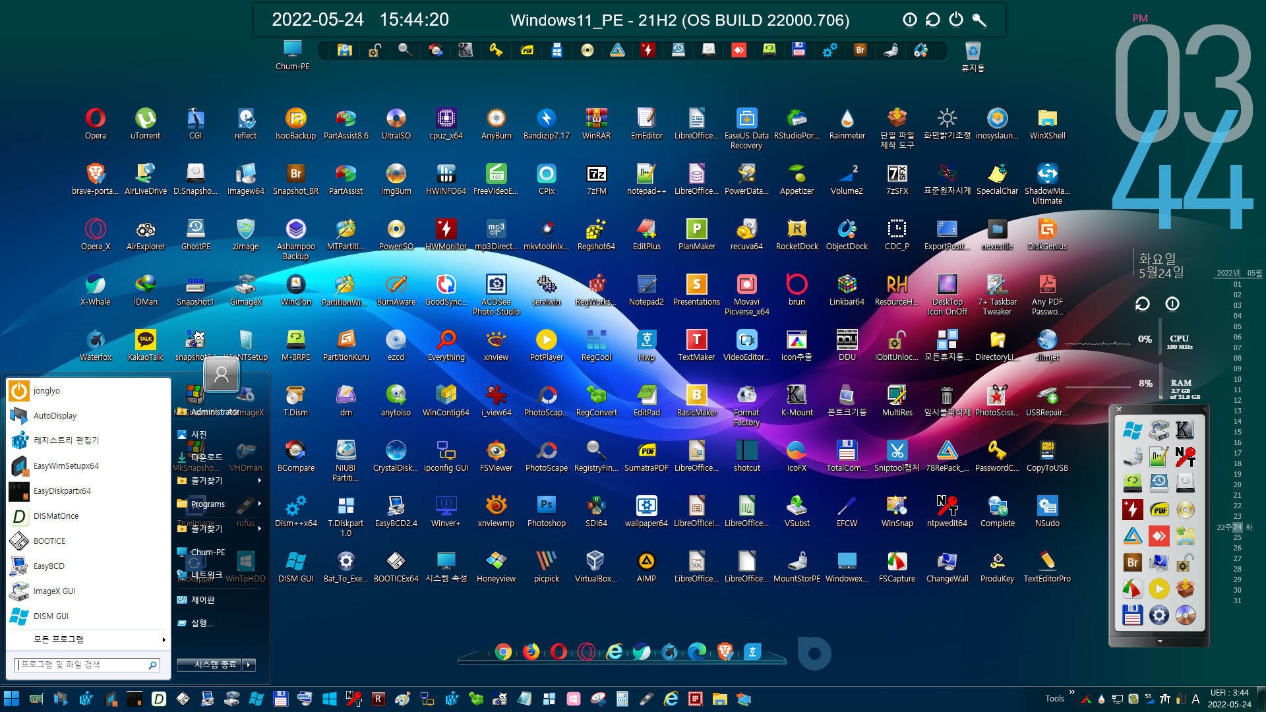Image resolution: width=1266 pixels, height=712 pixels.
Task: Open shutdown options arrow beside 시스템 종료
Action: coord(249,665)
